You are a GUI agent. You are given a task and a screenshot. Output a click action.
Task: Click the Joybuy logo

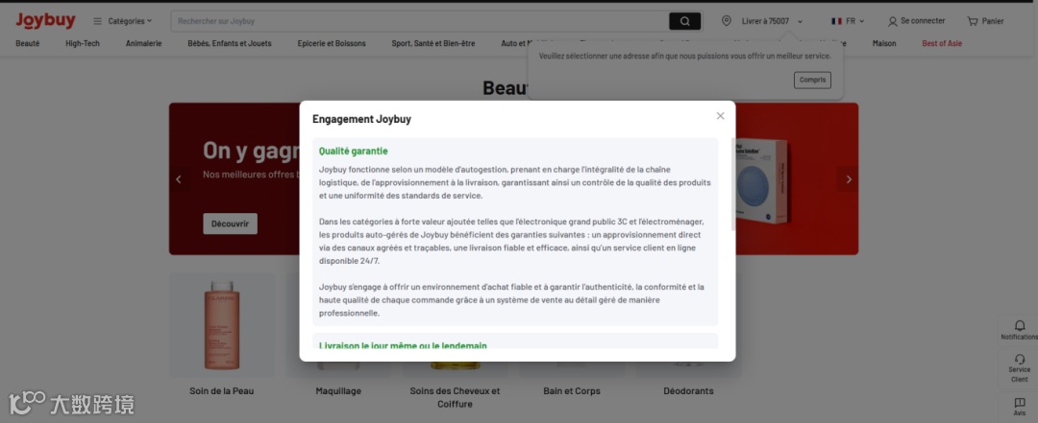pyautogui.click(x=46, y=21)
